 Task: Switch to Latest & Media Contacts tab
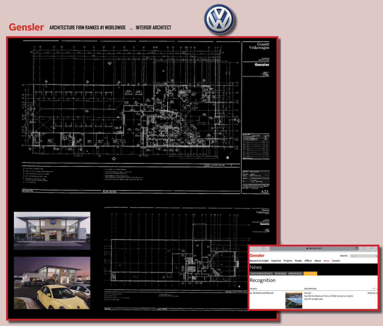pos(261,274)
